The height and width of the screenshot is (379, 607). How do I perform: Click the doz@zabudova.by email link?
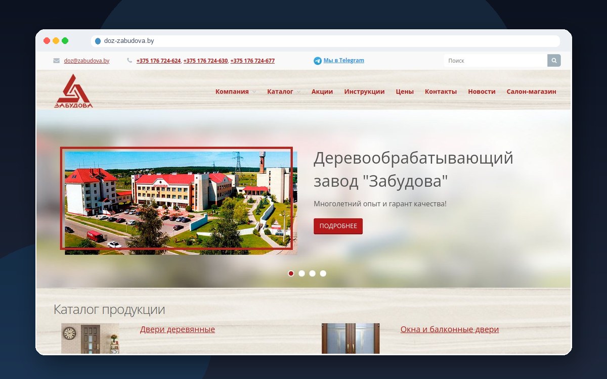click(86, 61)
